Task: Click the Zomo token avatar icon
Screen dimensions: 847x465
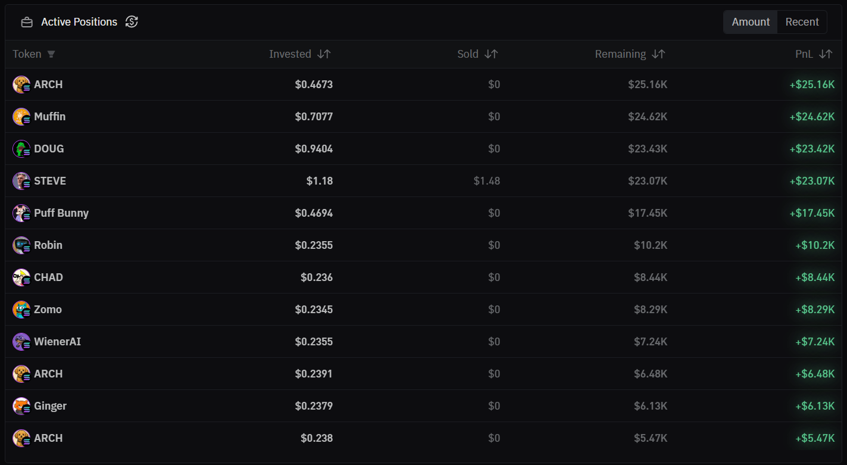Action: [21, 310]
